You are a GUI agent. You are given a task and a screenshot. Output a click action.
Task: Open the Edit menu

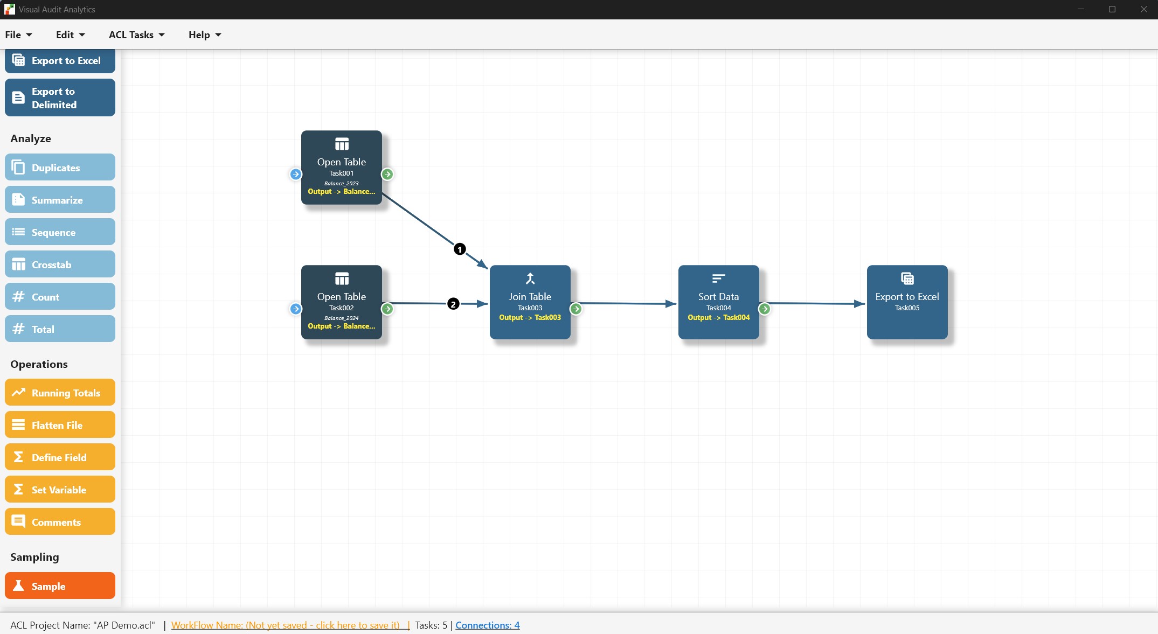click(70, 35)
